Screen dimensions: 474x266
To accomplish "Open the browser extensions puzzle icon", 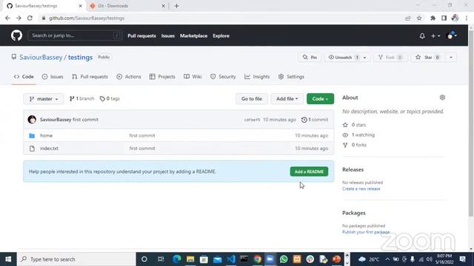I will 433,18.
